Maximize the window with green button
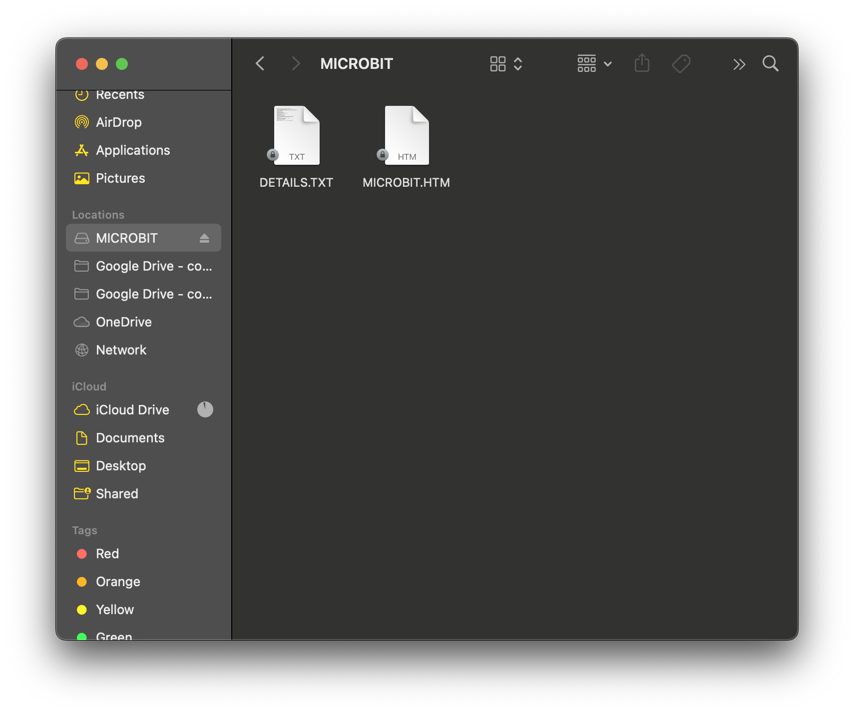The height and width of the screenshot is (714, 854). coord(122,64)
